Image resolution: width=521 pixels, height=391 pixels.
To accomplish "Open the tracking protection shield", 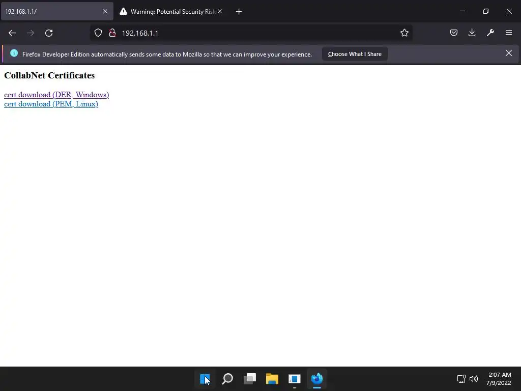I will [98, 33].
